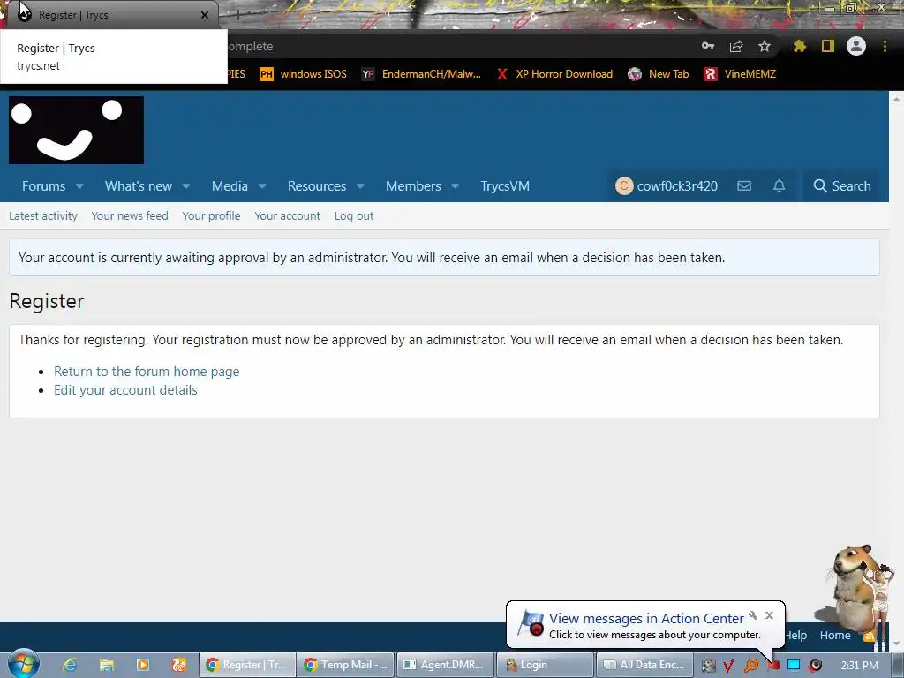Click the round speaker tray icon
The width and height of the screenshot is (904, 678).
tap(815, 666)
